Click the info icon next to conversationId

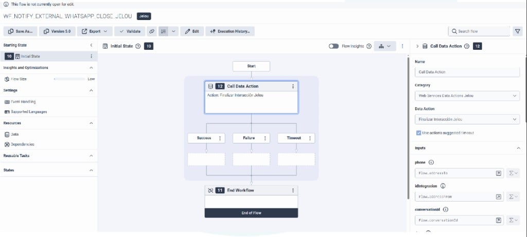tap(446, 209)
